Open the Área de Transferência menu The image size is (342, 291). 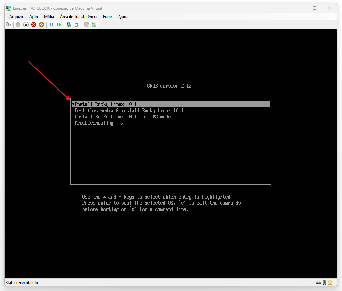click(x=78, y=17)
